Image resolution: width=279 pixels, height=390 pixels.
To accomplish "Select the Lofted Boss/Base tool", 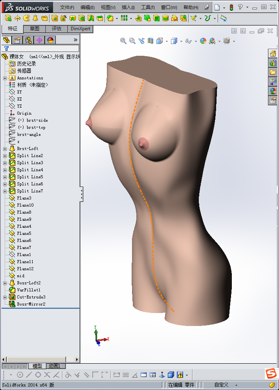I will 35,18.
